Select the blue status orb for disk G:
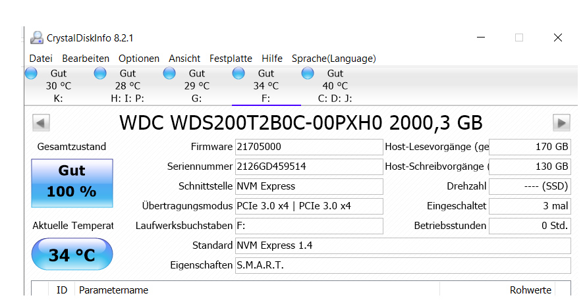The height and width of the screenshot is (308, 585). tap(169, 73)
